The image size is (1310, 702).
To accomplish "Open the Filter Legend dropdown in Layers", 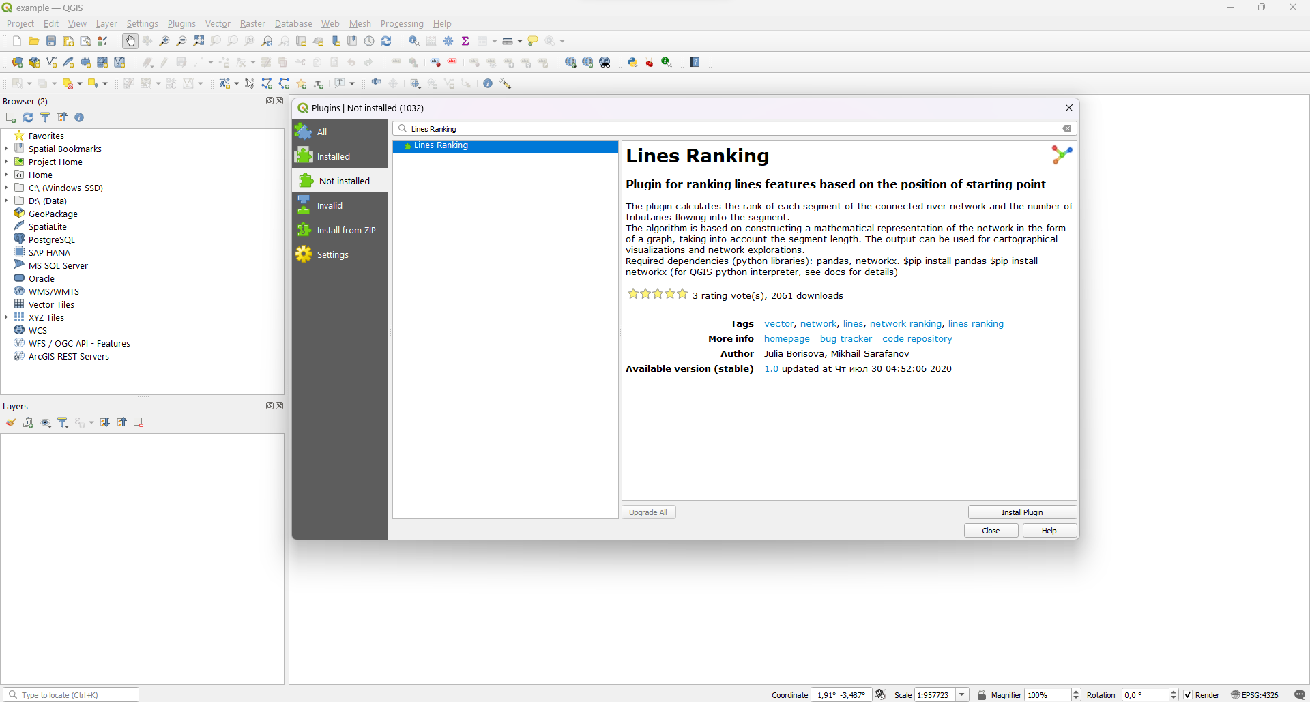I will pyautogui.click(x=63, y=422).
